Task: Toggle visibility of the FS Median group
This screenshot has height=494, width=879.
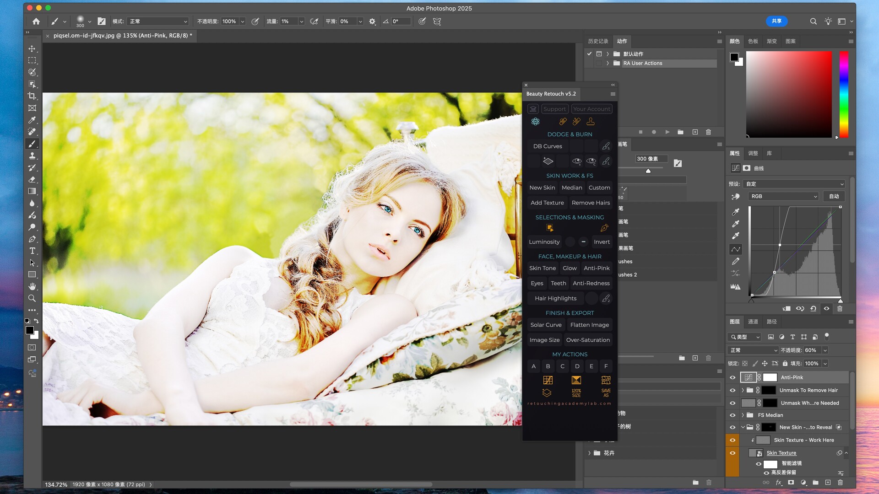Action: (732, 415)
